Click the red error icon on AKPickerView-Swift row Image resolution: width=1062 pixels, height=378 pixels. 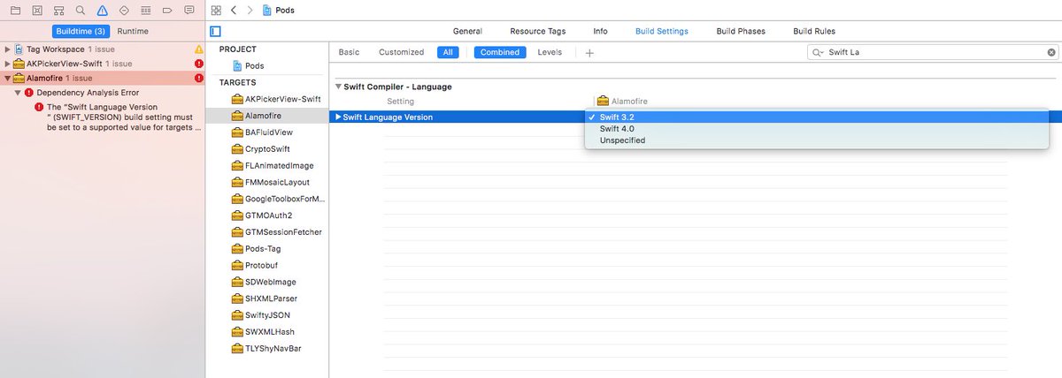click(x=199, y=64)
